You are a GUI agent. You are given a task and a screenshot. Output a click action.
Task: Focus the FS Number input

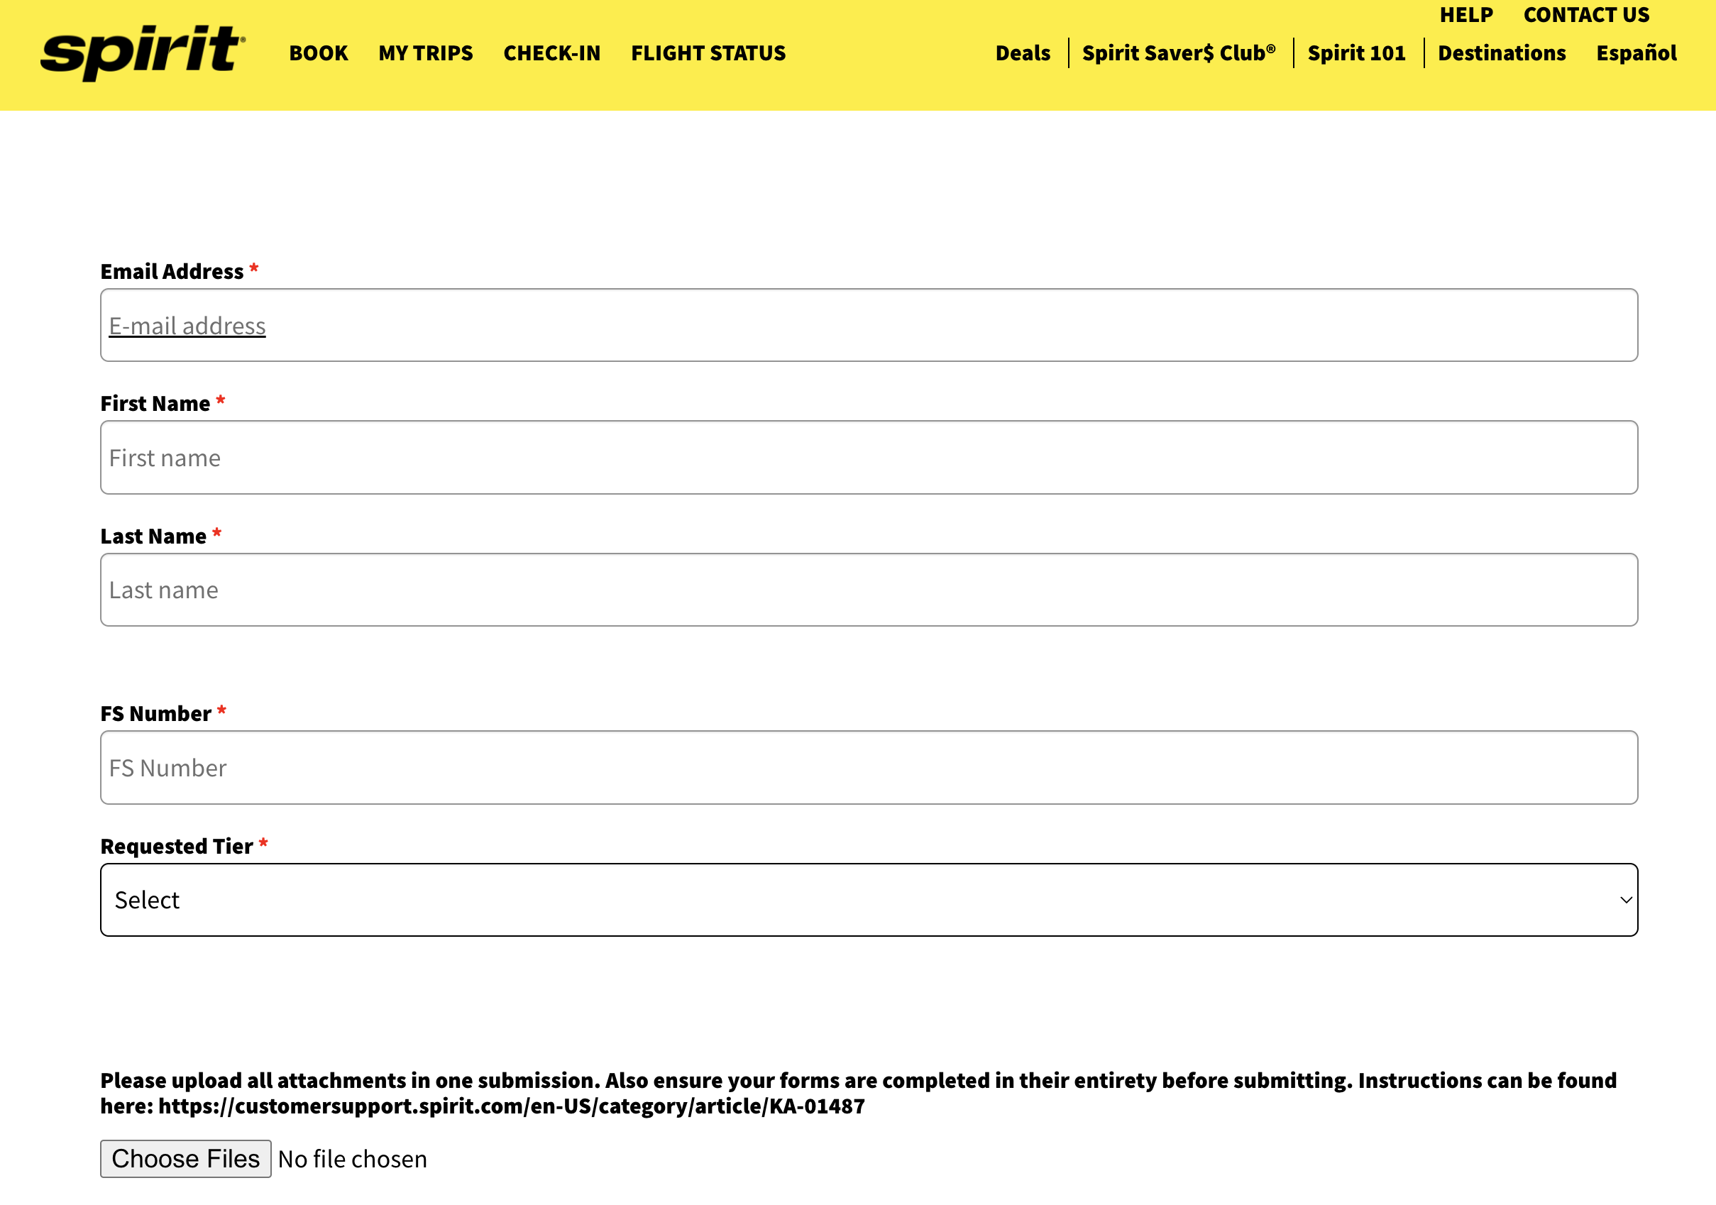tap(869, 768)
